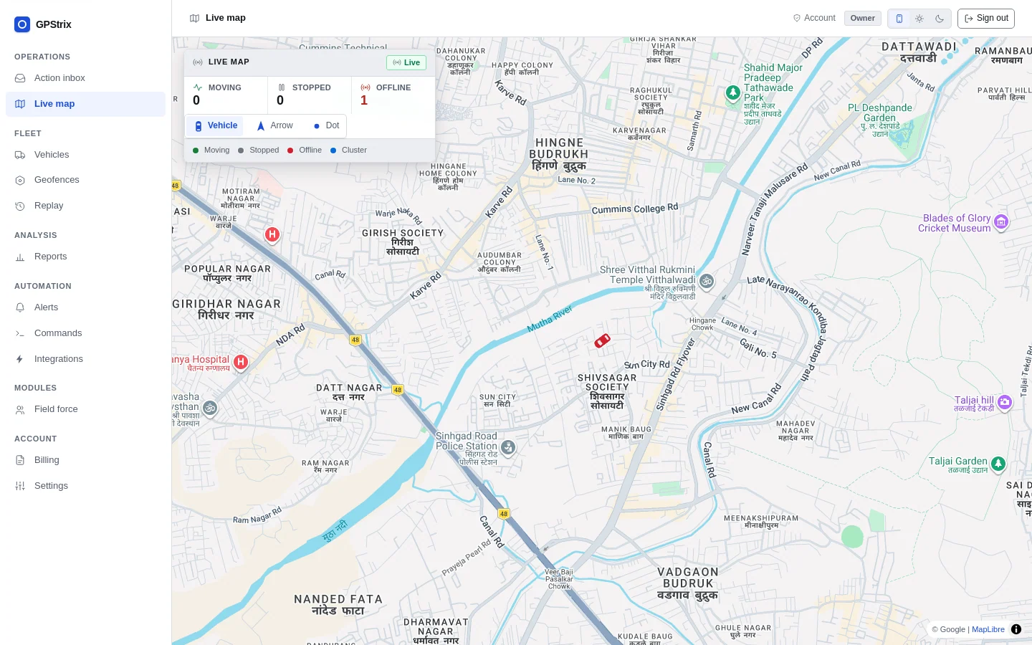The image size is (1032, 645).
Task: Open Replay page
Action: 85,206
